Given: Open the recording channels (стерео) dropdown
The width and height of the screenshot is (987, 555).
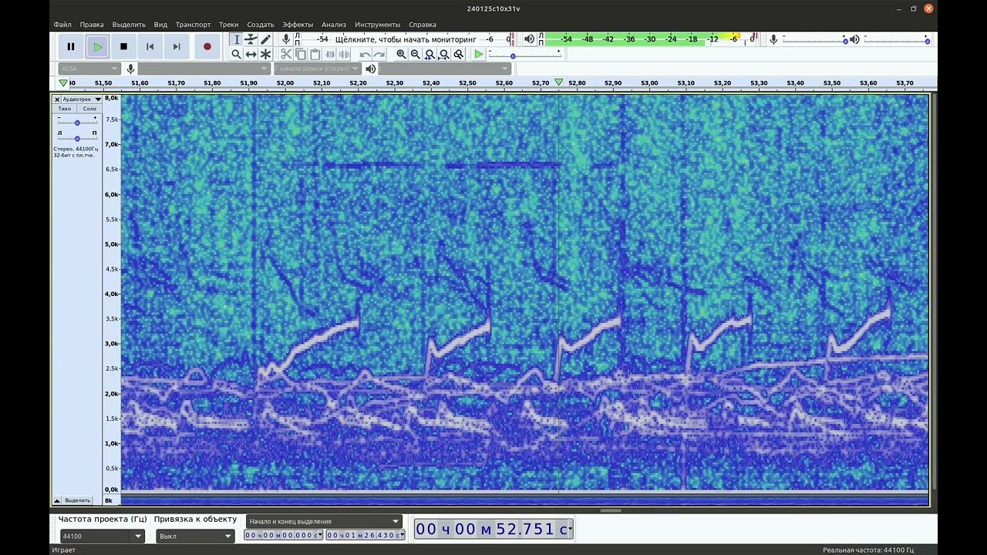Looking at the screenshot, I should (318, 69).
